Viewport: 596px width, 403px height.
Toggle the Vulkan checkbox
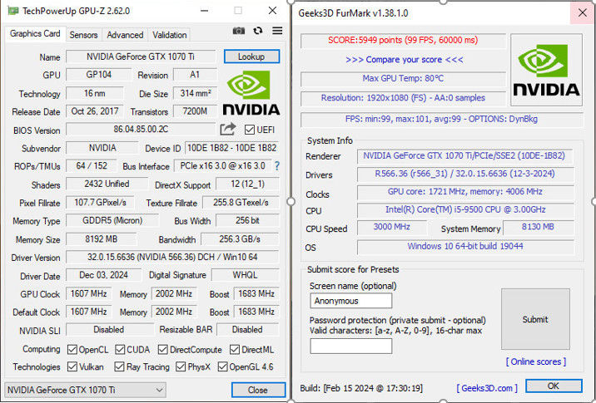click(x=72, y=366)
